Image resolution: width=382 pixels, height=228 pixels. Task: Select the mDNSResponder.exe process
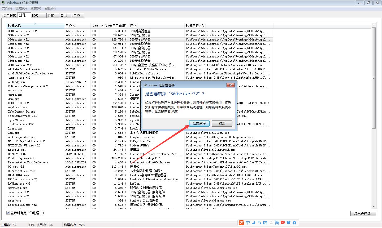(140, 137)
